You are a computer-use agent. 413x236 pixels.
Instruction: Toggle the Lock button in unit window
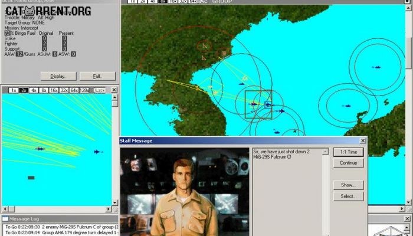click(100, 90)
